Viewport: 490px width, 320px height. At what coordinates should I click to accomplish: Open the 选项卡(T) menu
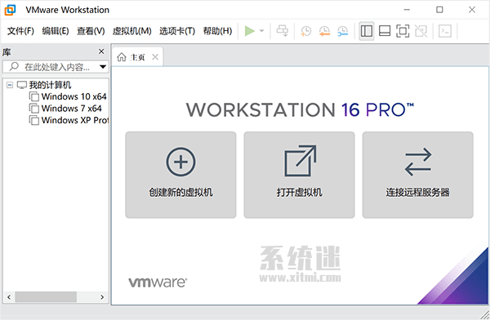pyautogui.click(x=177, y=31)
